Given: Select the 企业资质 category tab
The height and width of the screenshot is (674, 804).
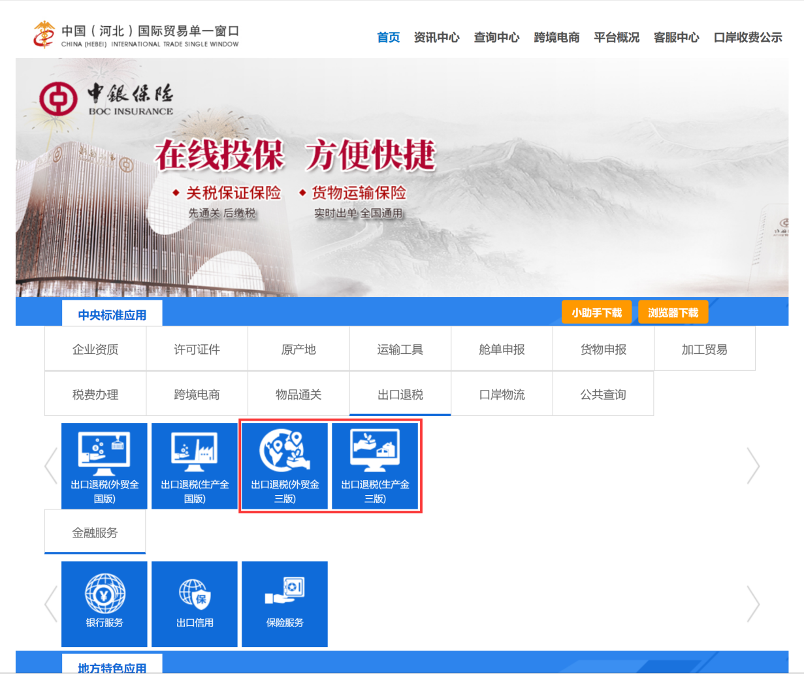Looking at the screenshot, I should 95,349.
